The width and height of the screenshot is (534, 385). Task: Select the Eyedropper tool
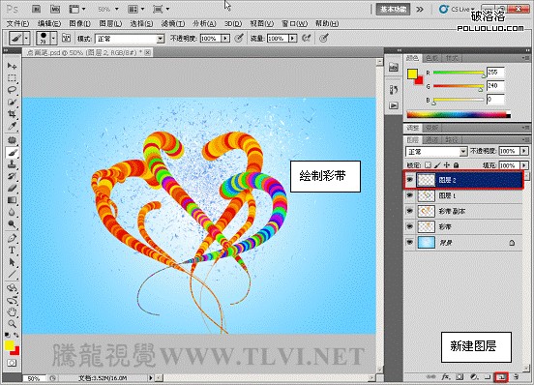(12, 127)
